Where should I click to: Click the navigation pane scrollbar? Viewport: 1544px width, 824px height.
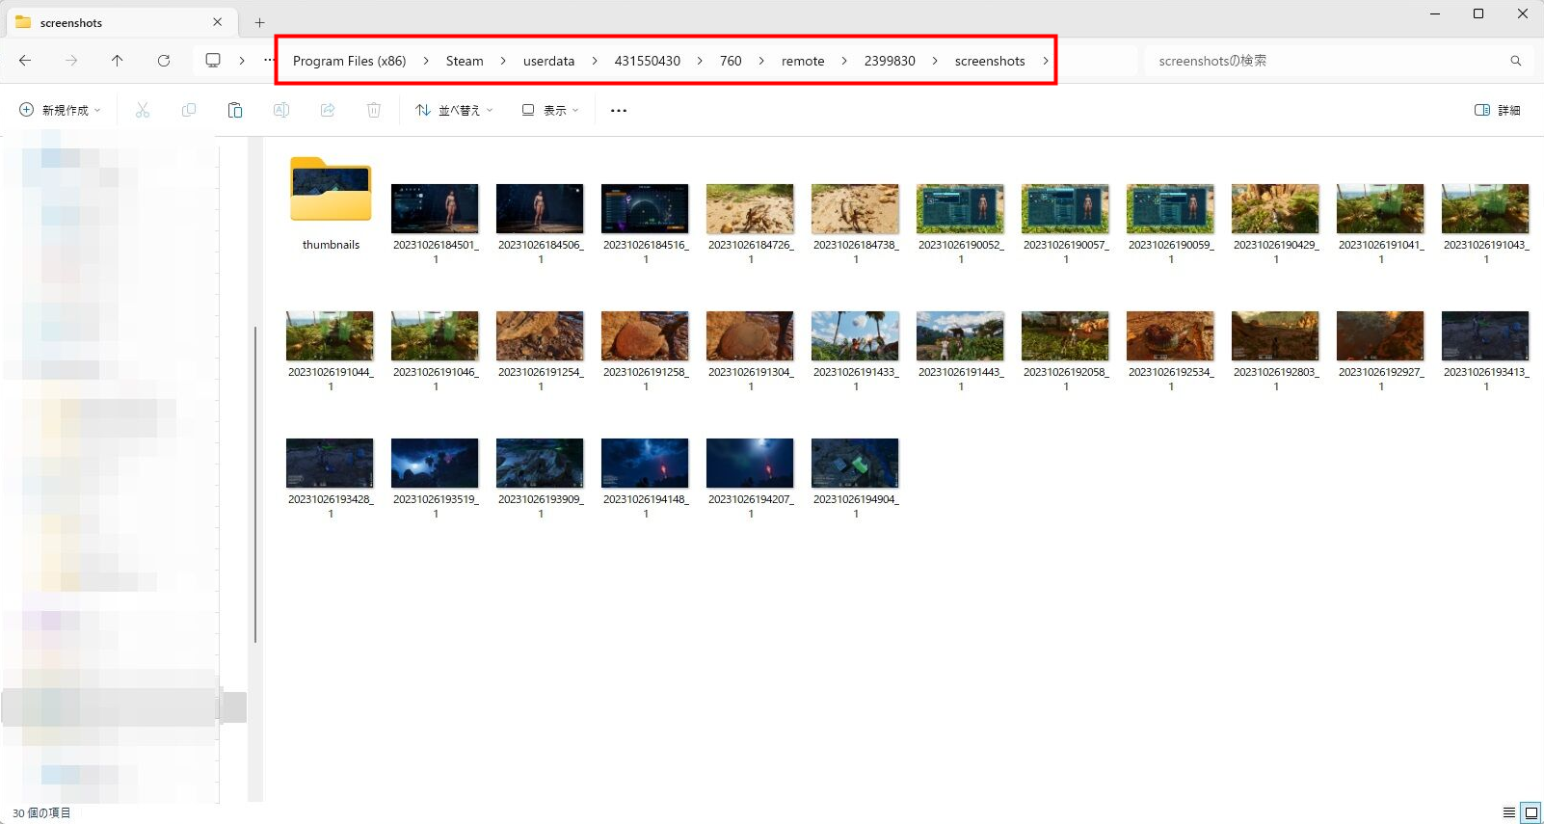tap(255, 484)
